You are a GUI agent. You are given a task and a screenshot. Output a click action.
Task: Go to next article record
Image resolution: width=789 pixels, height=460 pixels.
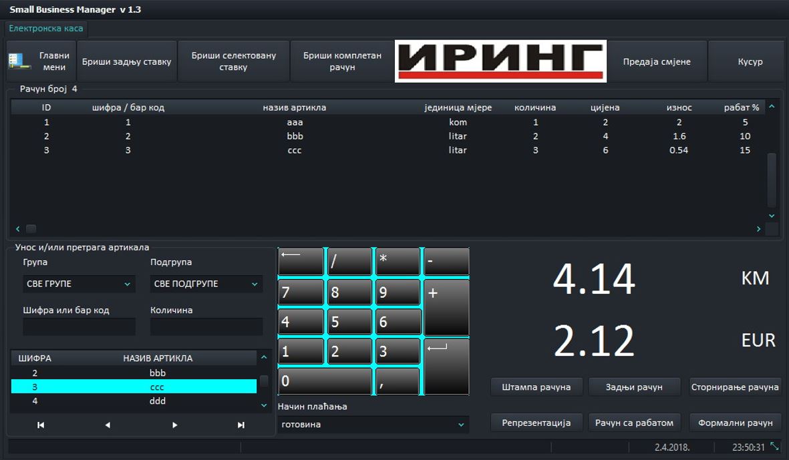click(174, 425)
